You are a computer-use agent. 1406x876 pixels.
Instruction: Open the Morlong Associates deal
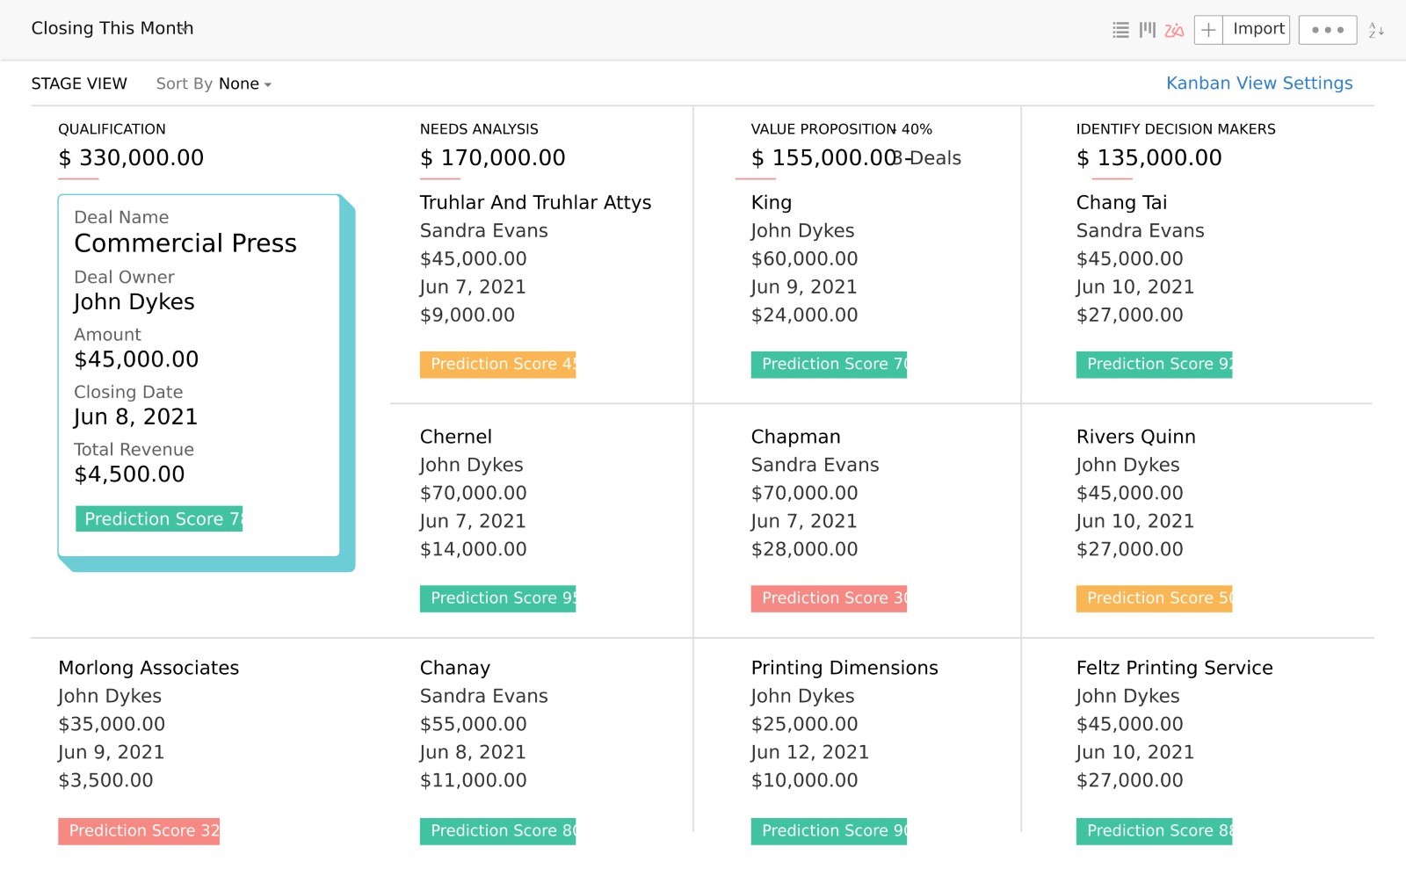pos(149,668)
